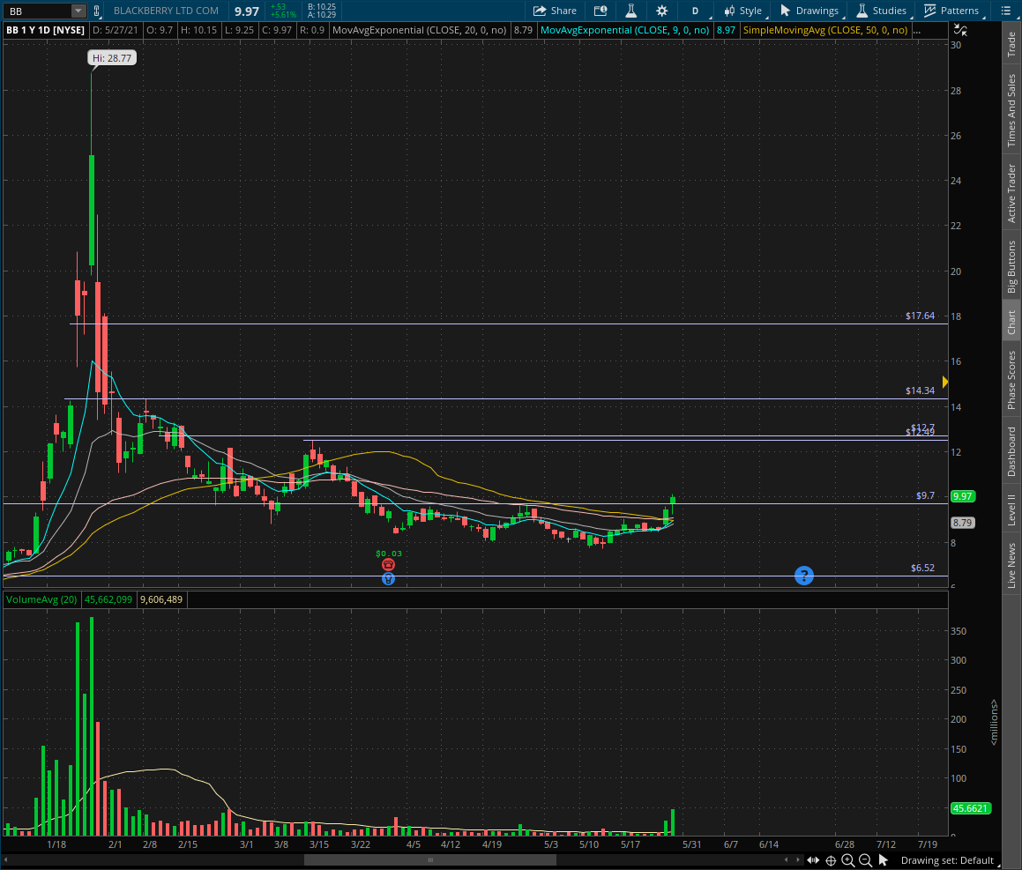The image size is (1022, 870).
Task: Click the crosshair pan icon
Action: (x=831, y=860)
